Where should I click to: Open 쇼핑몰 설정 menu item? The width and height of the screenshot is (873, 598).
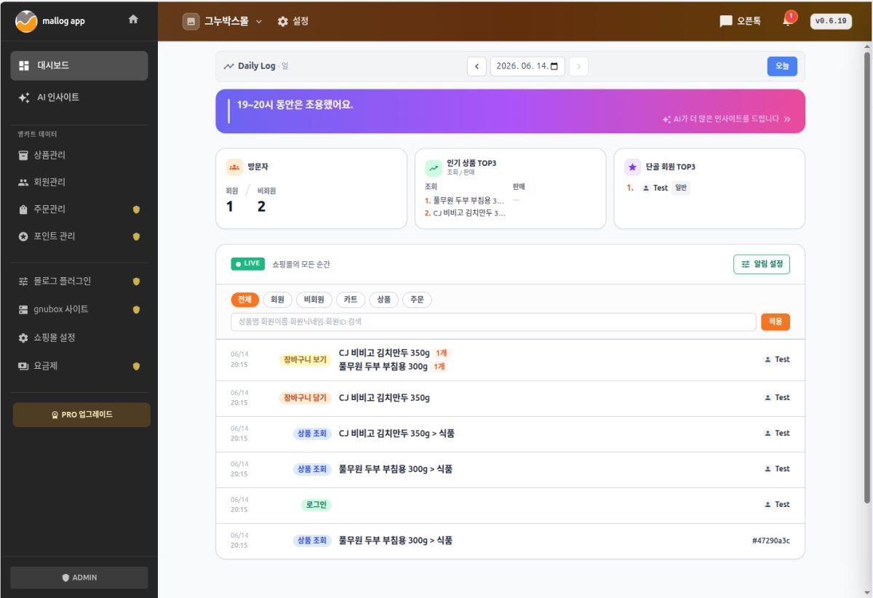(x=79, y=338)
